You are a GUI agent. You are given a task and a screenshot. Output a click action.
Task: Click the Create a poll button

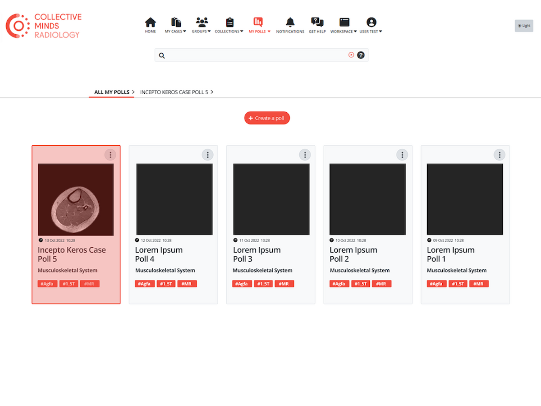coord(267,118)
